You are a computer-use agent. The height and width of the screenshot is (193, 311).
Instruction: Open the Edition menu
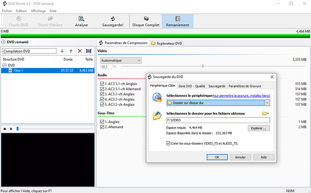pos(22,11)
